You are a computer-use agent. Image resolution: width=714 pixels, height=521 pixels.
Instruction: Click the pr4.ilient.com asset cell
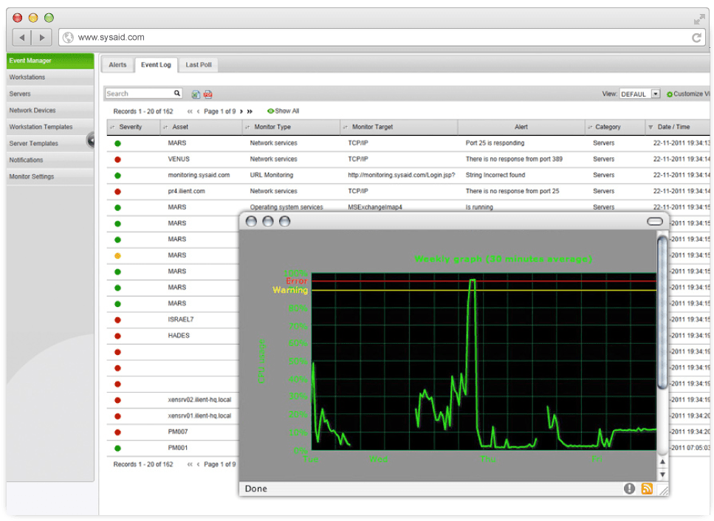[x=186, y=192]
